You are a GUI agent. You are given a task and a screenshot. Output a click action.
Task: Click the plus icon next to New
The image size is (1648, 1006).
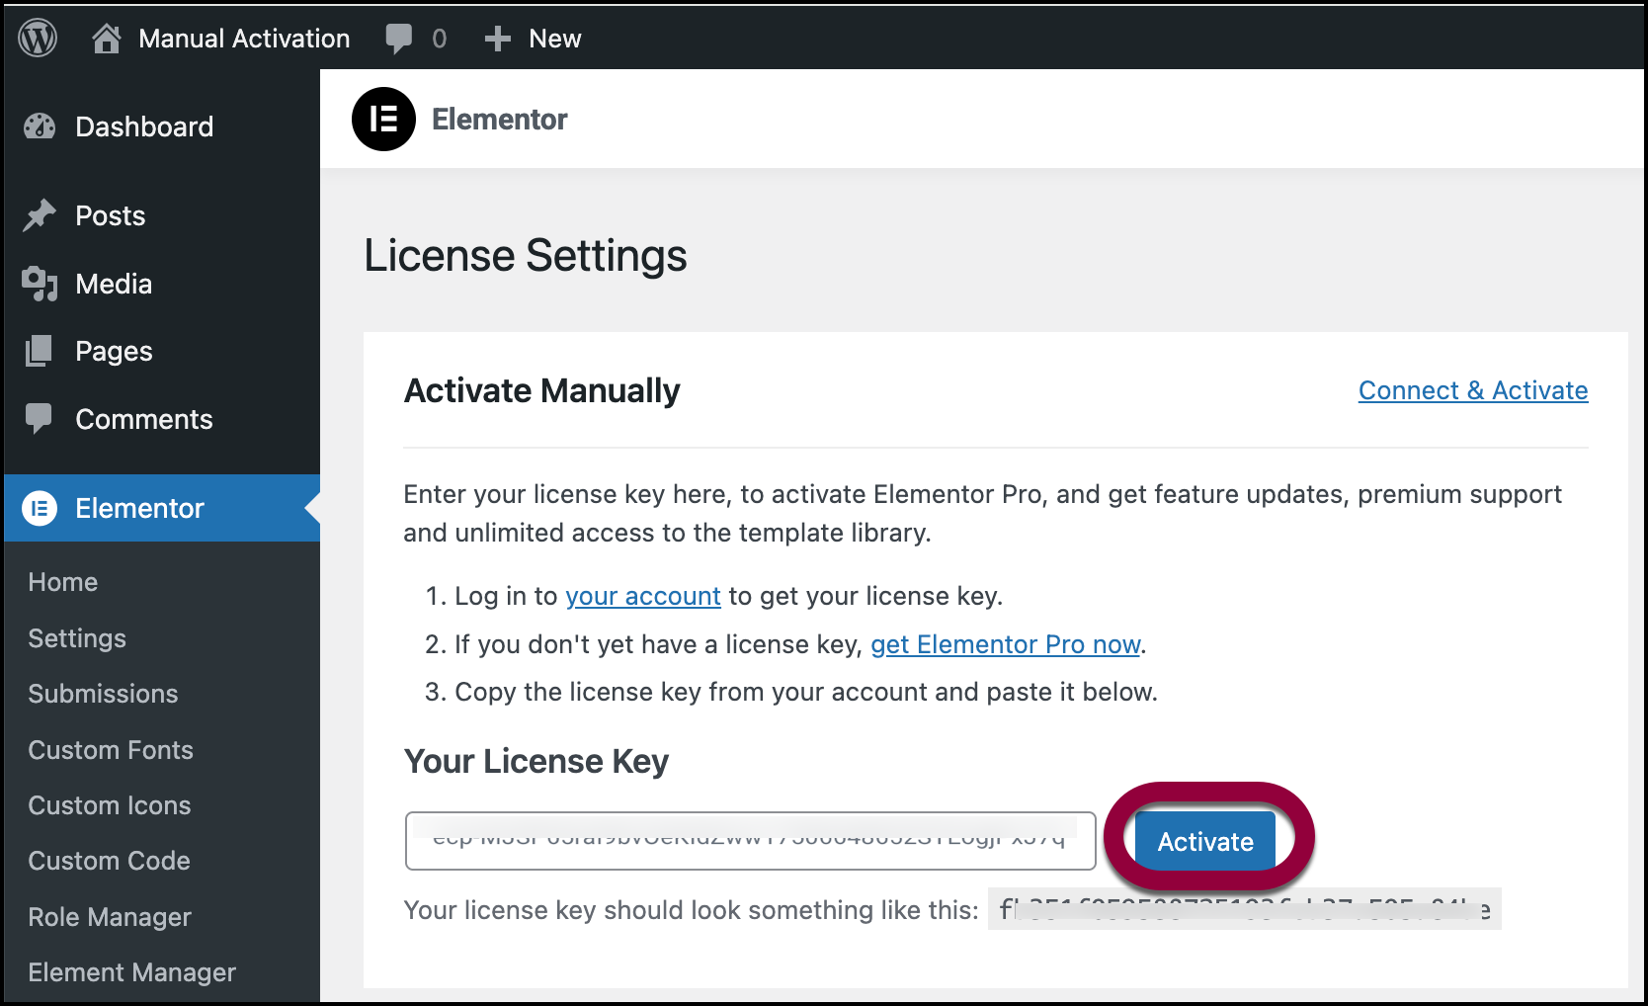497,39
